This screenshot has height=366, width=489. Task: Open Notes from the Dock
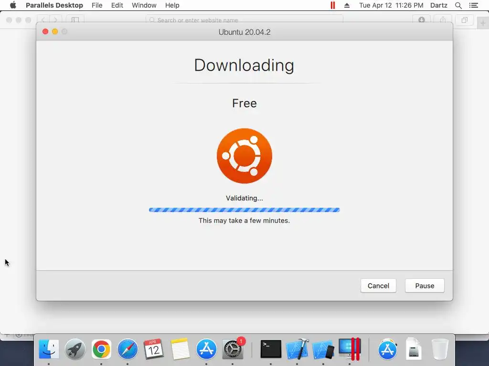pos(180,349)
